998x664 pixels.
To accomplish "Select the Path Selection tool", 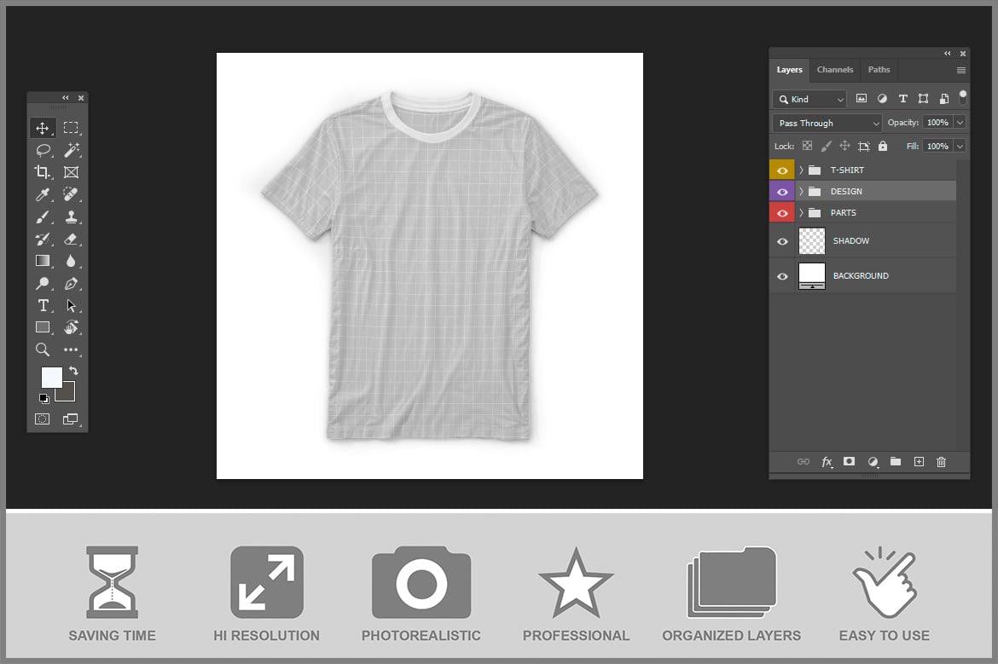I will tap(71, 305).
